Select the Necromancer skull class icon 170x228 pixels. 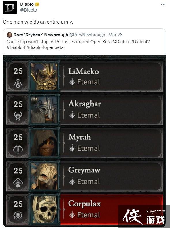coord(18,216)
